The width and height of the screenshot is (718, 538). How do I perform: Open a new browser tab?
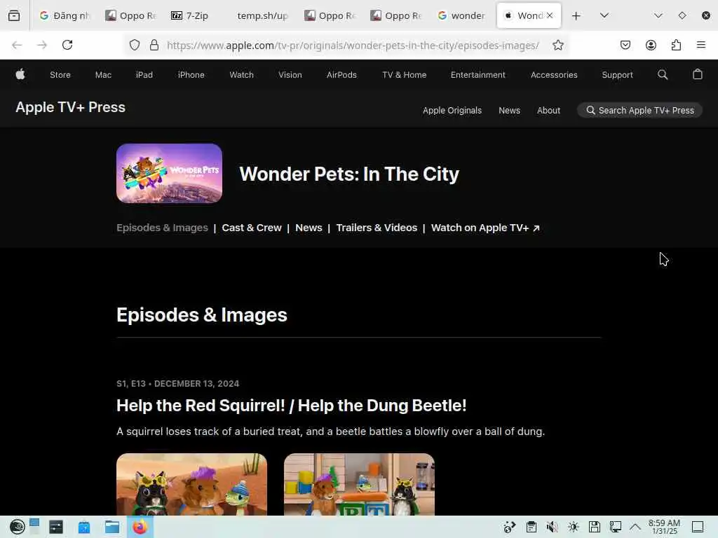(576, 15)
